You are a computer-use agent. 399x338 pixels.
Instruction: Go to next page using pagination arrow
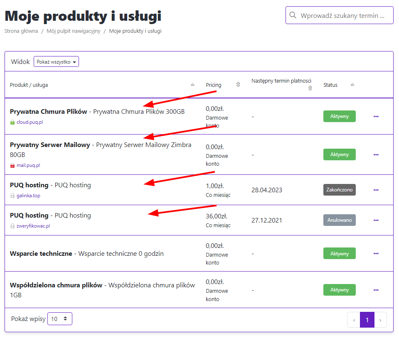click(380, 320)
